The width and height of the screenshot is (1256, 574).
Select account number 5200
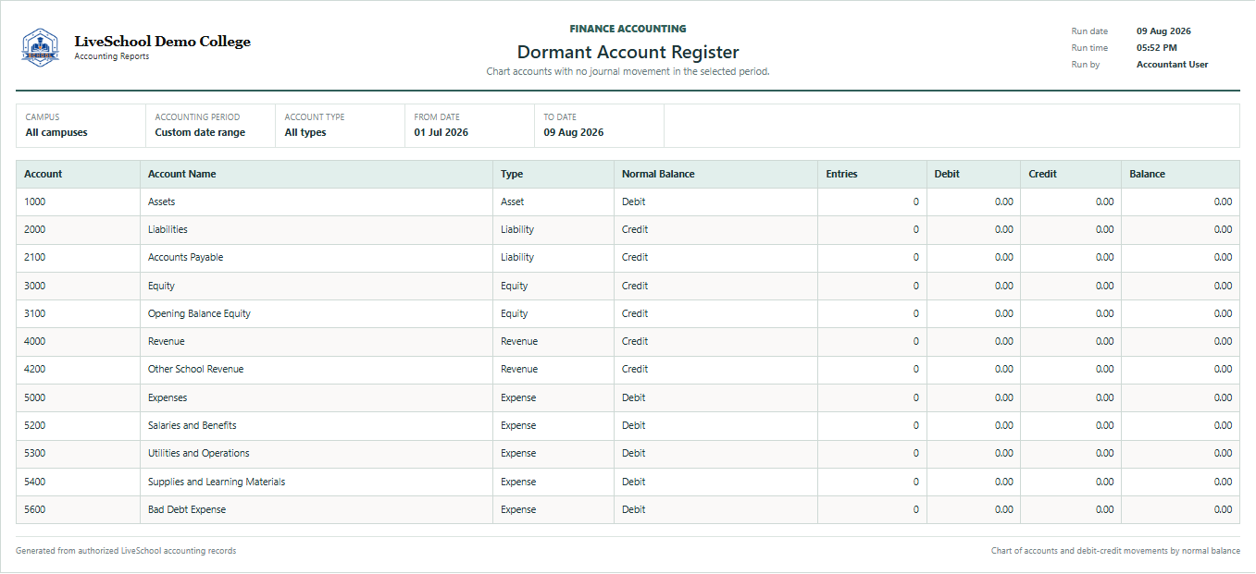point(35,425)
